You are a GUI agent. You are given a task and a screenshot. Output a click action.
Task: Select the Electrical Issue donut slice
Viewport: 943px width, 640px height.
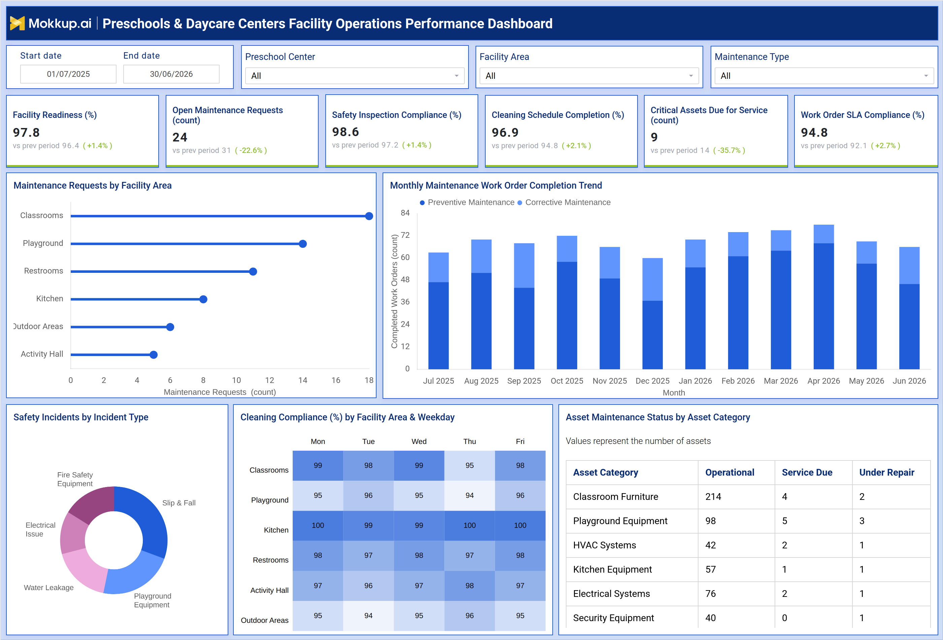[73, 534]
